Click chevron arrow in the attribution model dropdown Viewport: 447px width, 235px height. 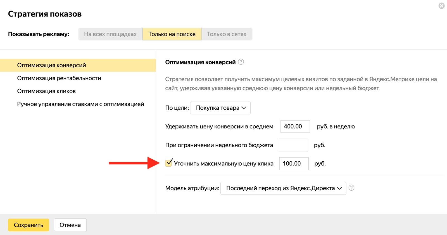tap(339, 188)
